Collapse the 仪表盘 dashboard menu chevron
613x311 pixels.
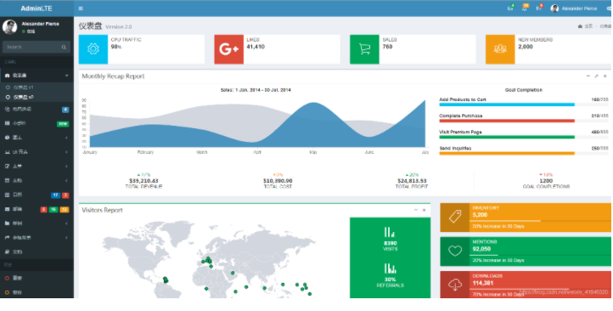[66, 75]
